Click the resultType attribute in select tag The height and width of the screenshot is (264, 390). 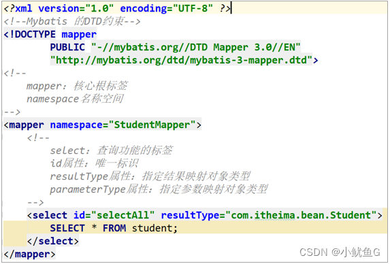[190, 215]
